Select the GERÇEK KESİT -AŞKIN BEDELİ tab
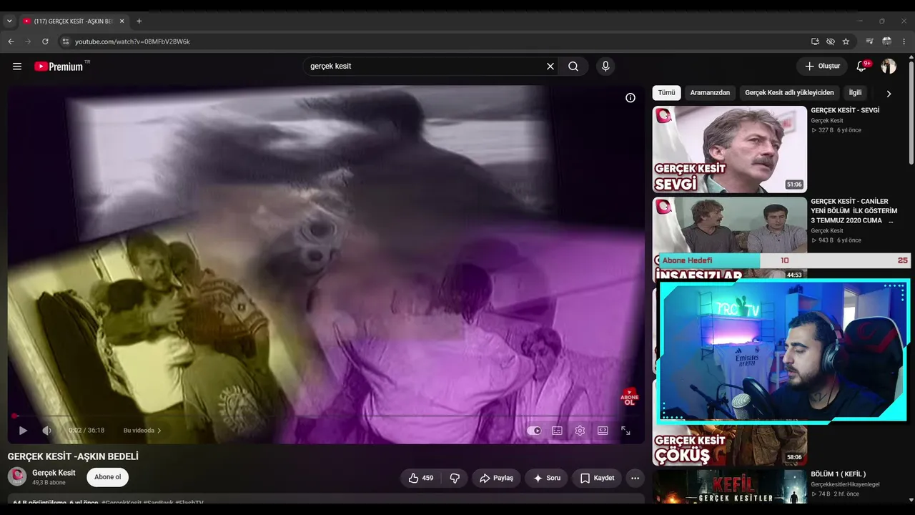Viewport: 915px width, 515px height. click(x=74, y=21)
